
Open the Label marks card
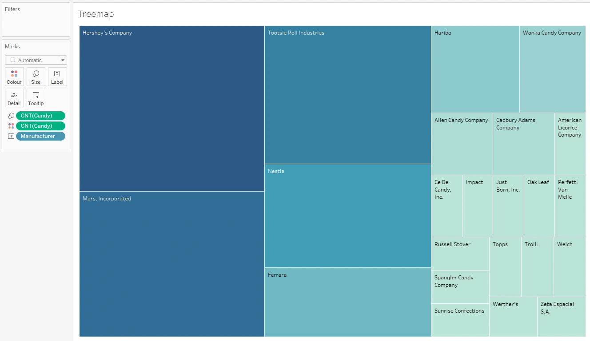(x=57, y=77)
